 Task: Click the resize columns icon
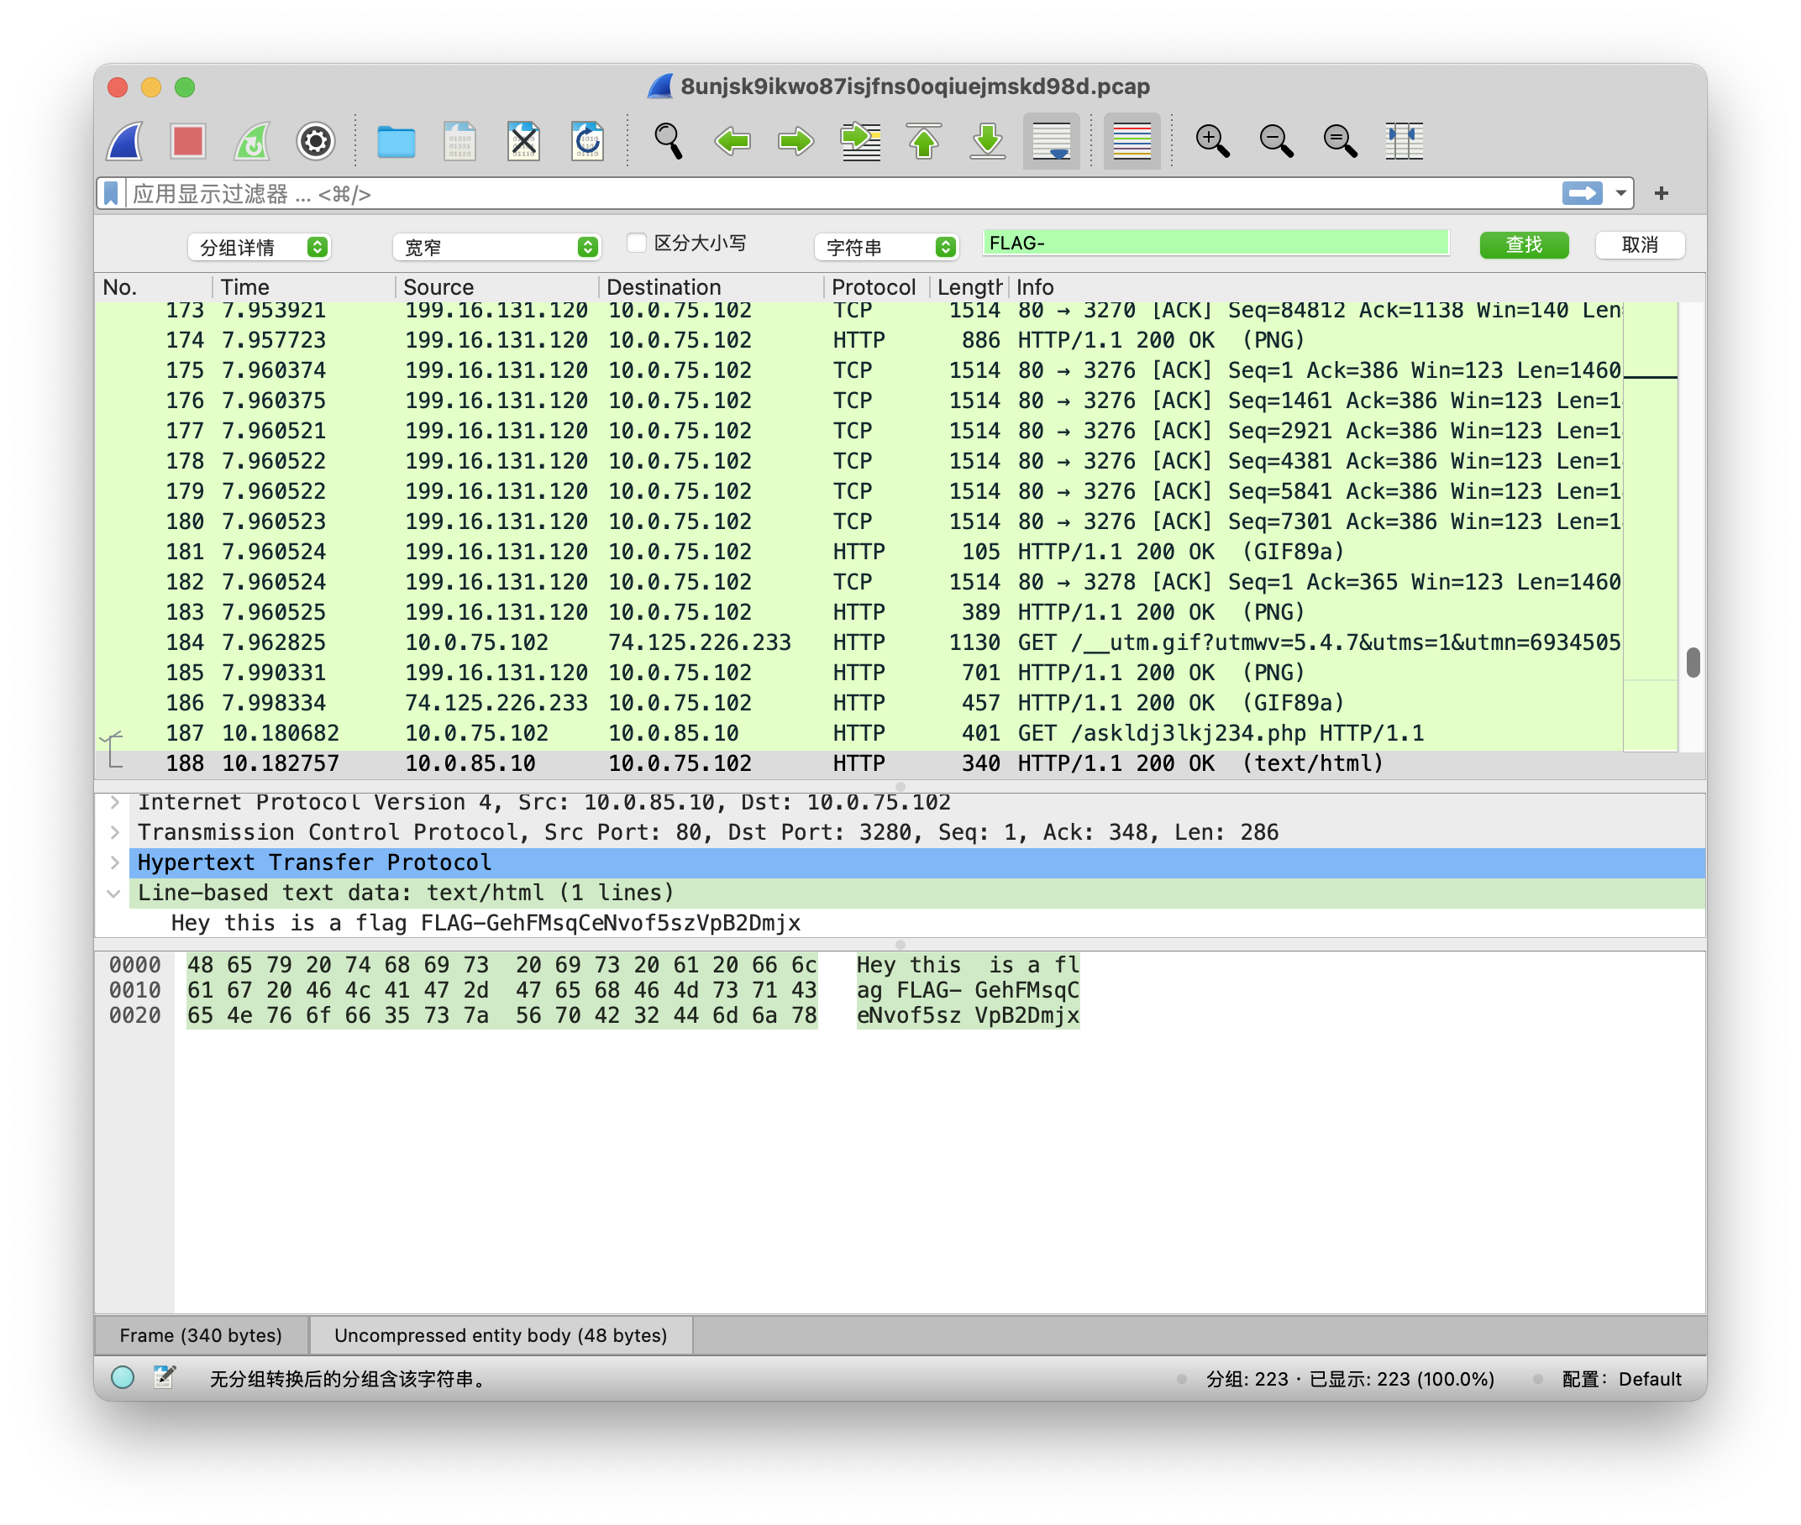[x=1404, y=141]
